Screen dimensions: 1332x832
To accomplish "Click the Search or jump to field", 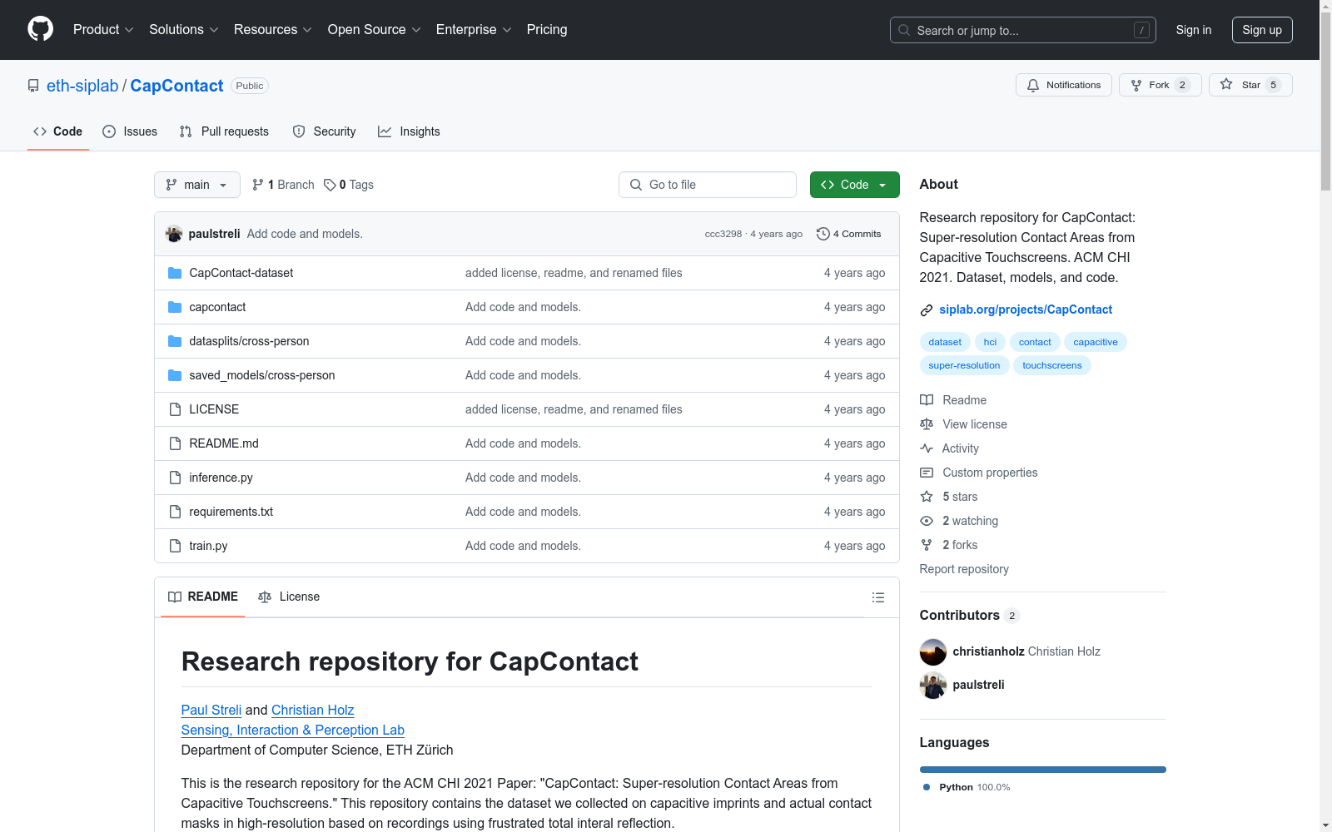I will coord(1023,30).
